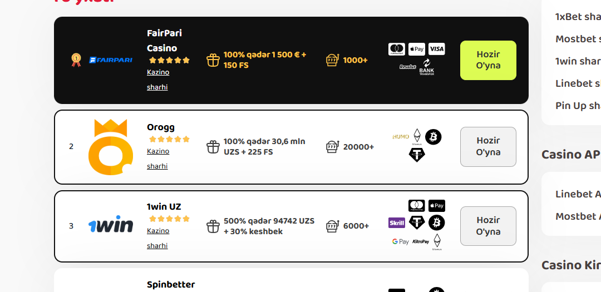The width and height of the screenshot is (601, 292).
Task: Click the FairPari casino logo
Action: (x=111, y=60)
